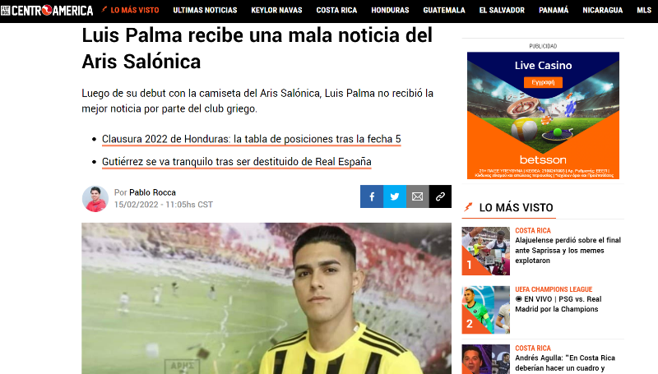
Task: Click the Centroamerica site logo
Action: [x=47, y=10]
